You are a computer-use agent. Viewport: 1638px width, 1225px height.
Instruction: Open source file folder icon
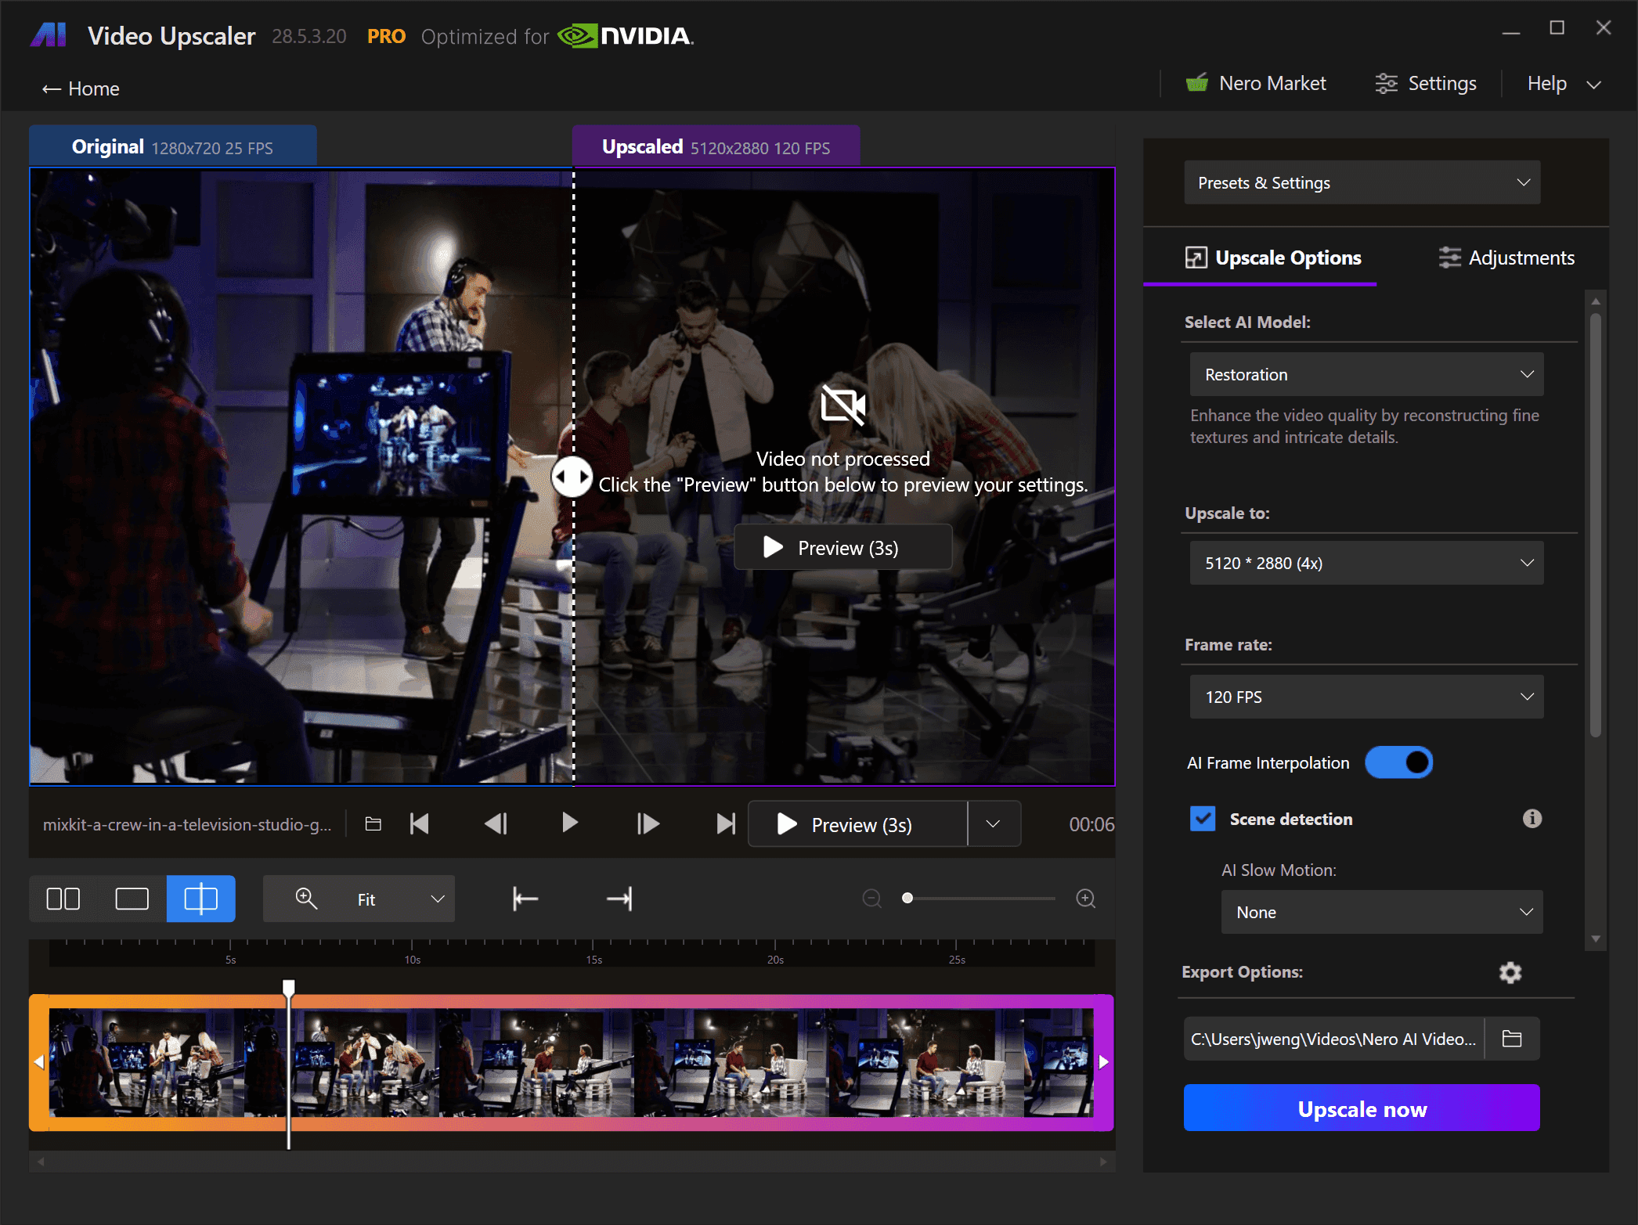373,824
